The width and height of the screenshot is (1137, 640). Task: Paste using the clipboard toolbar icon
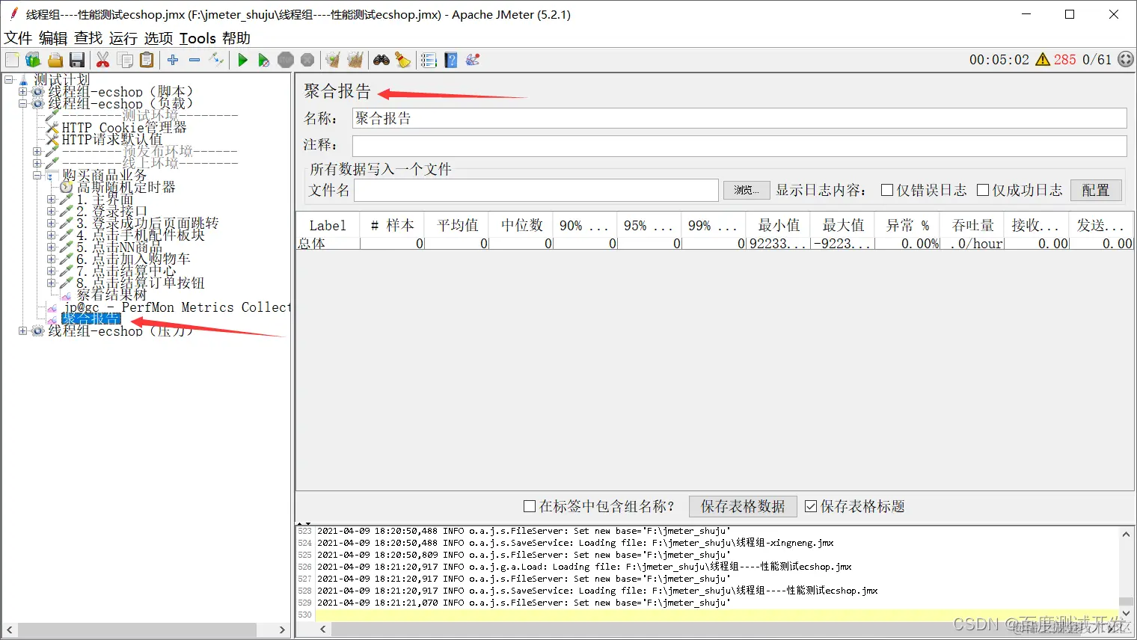point(147,60)
